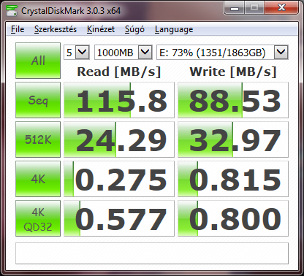Open the Kinézet menu
304x276 pixels.
click(101, 29)
